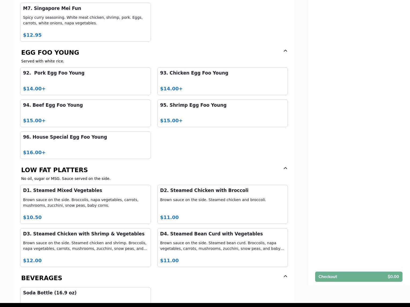Click the Egg Foo Young heading
Viewport: 410px width, 307px height.
pos(50,53)
